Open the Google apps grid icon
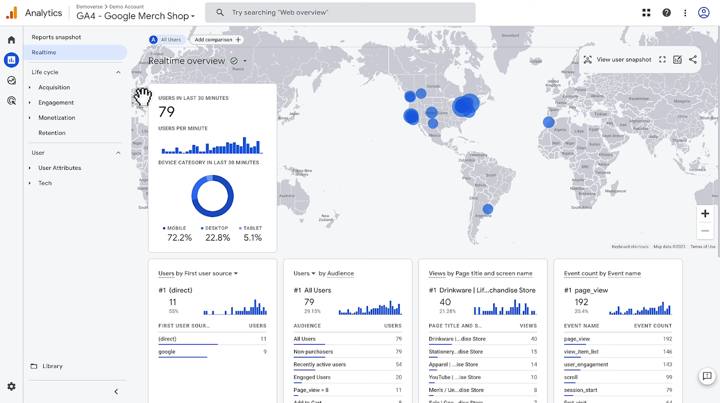Screen dimensions: 720x403 click(646, 13)
